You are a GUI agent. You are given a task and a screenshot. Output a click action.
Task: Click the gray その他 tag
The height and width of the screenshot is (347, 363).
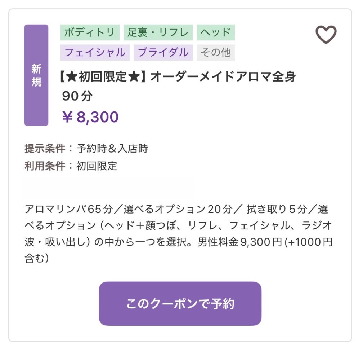[215, 52]
